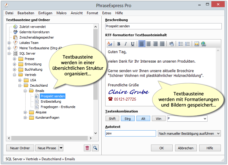Collapse the Vertrieb folder
Screen dimensions: 228x165
14,75
